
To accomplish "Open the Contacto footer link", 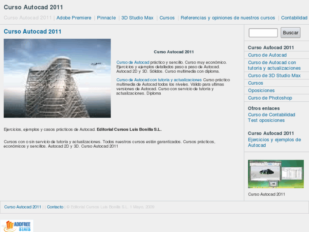I will click(x=55, y=207).
